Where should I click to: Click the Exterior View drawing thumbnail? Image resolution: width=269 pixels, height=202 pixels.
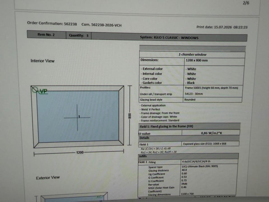(x=74, y=197)
